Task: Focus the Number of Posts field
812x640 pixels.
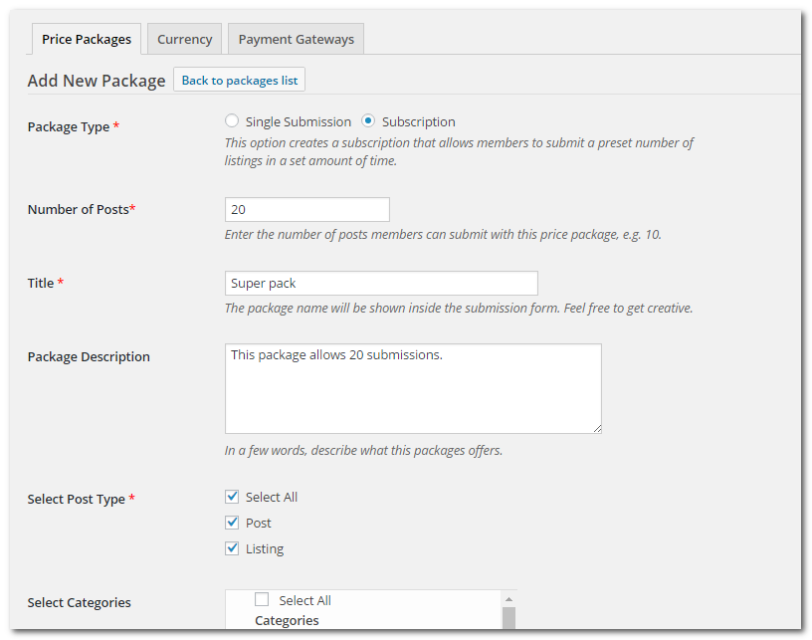Action: [307, 209]
